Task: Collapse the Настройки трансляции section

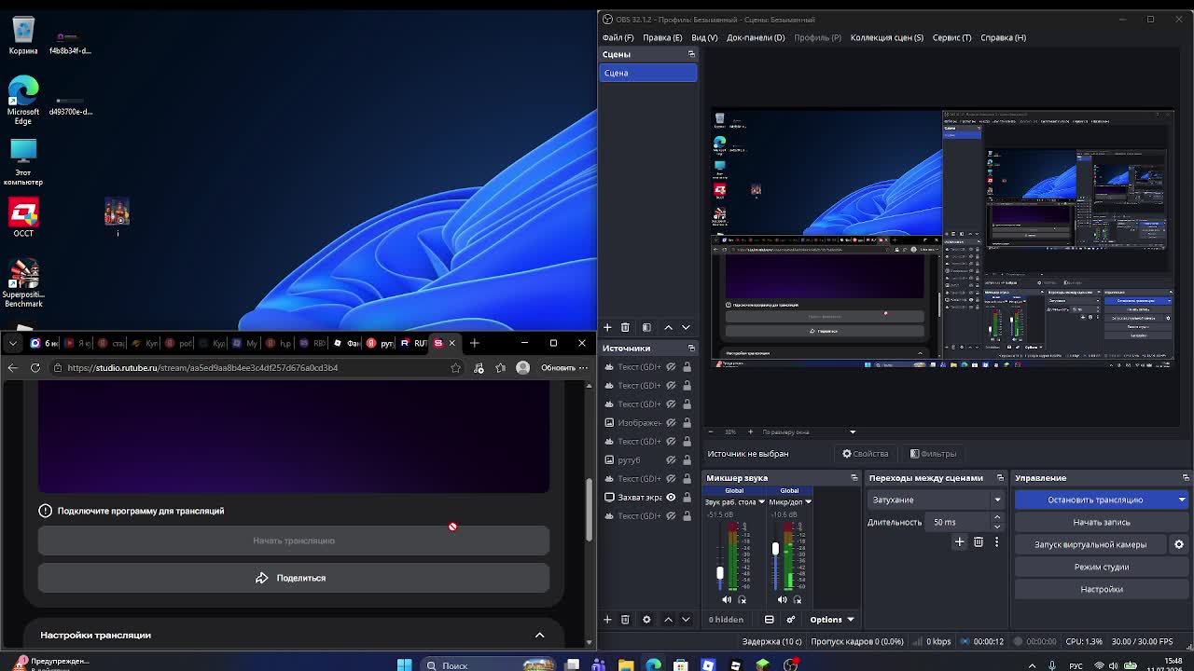Action: pos(539,635)
